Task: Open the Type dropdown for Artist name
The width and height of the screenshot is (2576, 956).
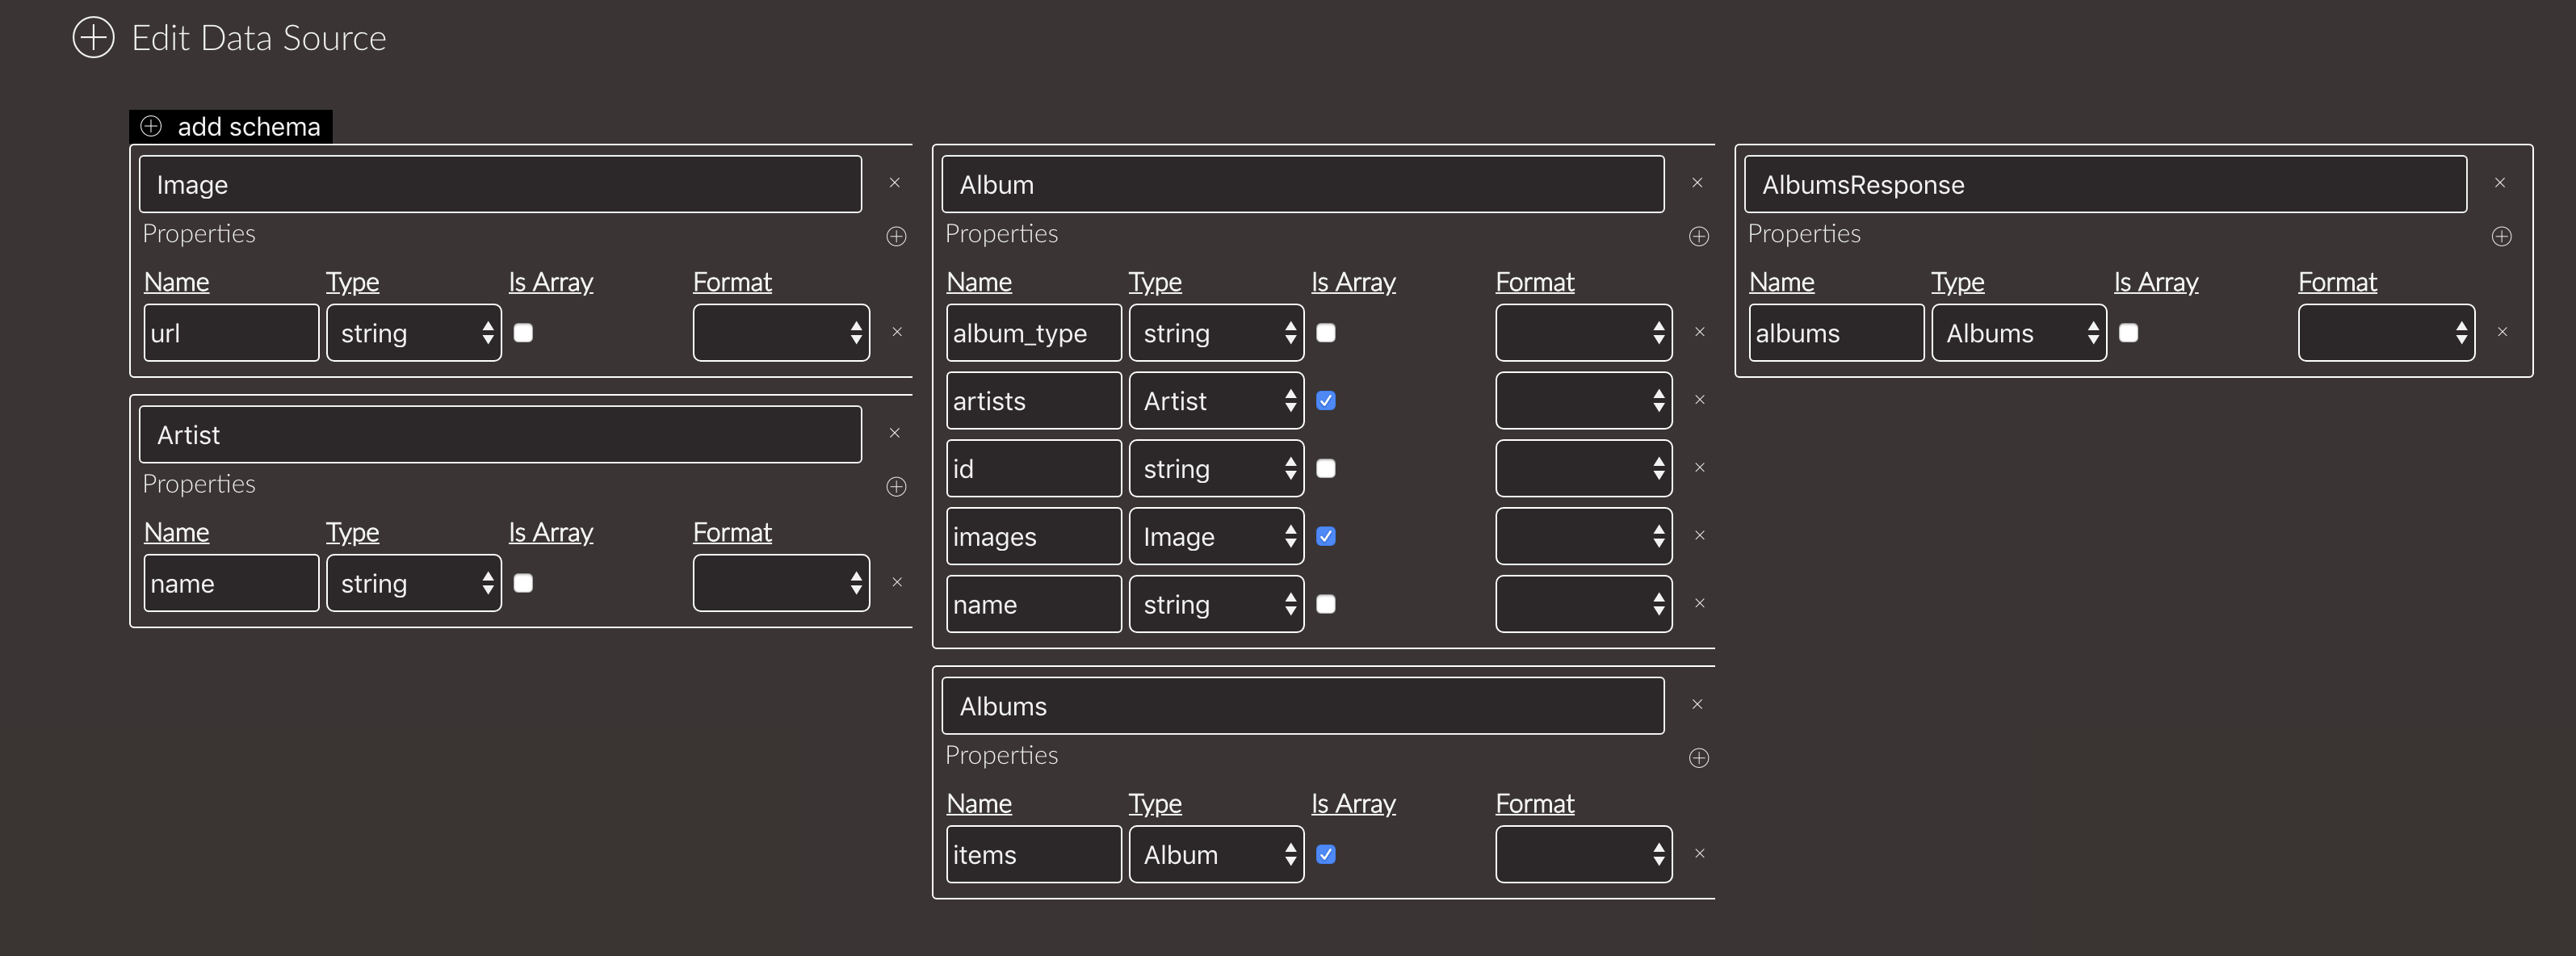Action: pos(414,583)
